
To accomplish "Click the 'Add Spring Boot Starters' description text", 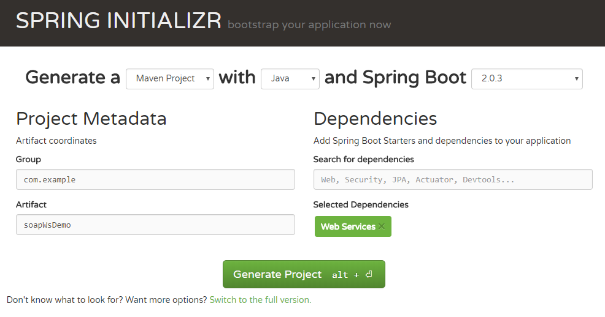I will [x=442, y=141].
